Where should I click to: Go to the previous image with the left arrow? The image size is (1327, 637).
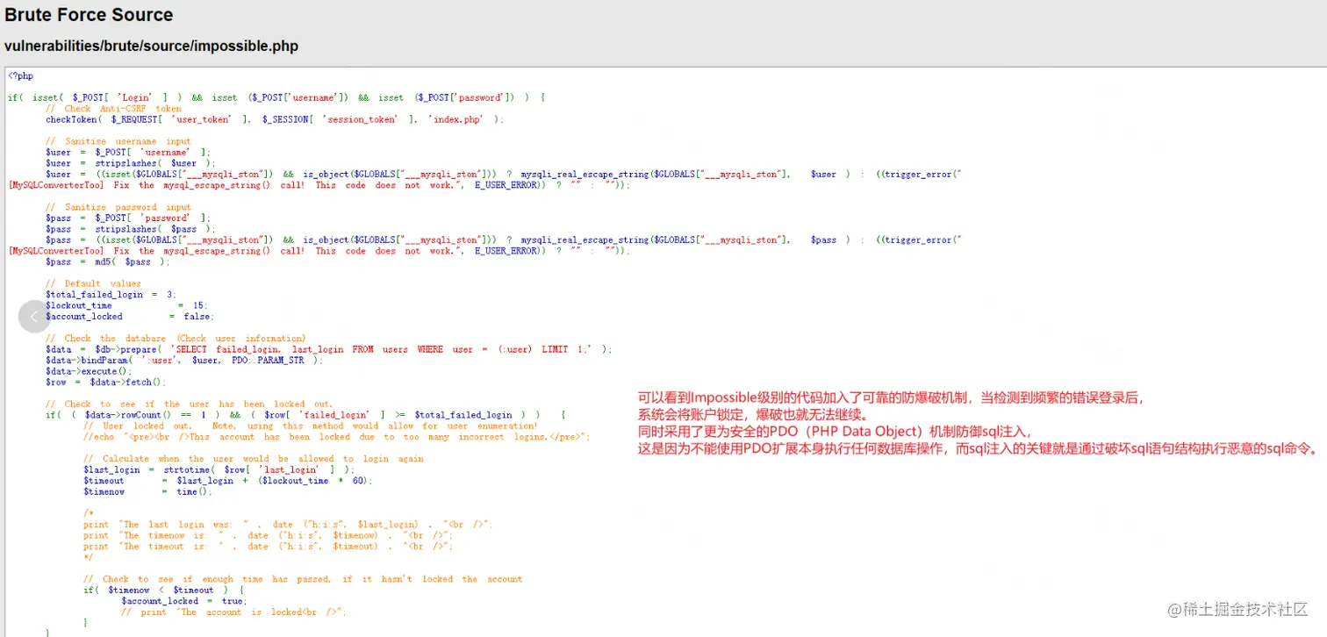click(35, 317)
